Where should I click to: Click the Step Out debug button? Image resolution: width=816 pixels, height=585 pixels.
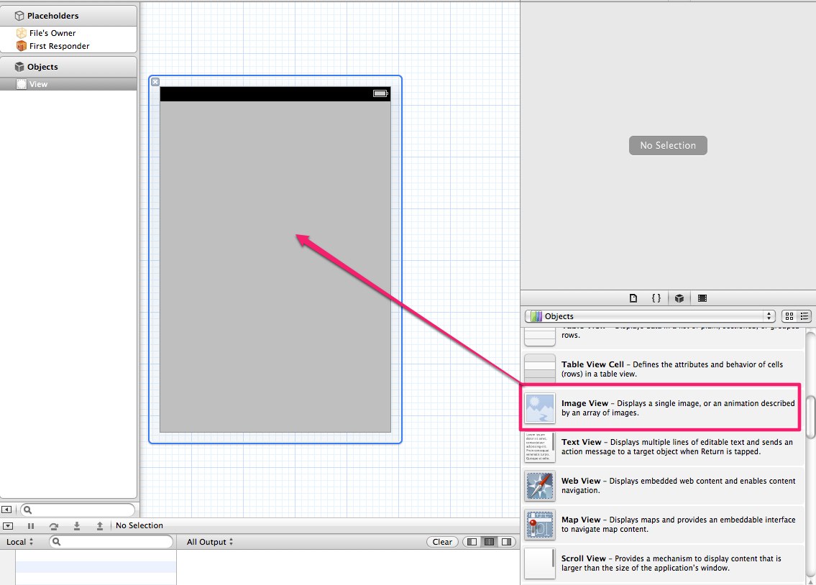tap(99, 526)
